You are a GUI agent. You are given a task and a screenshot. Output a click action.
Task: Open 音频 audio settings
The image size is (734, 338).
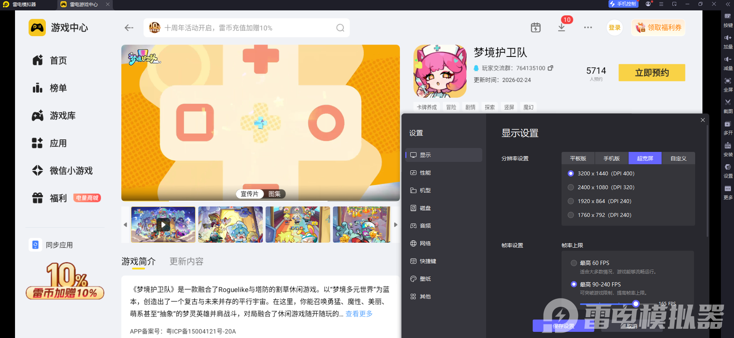(444, 226)
